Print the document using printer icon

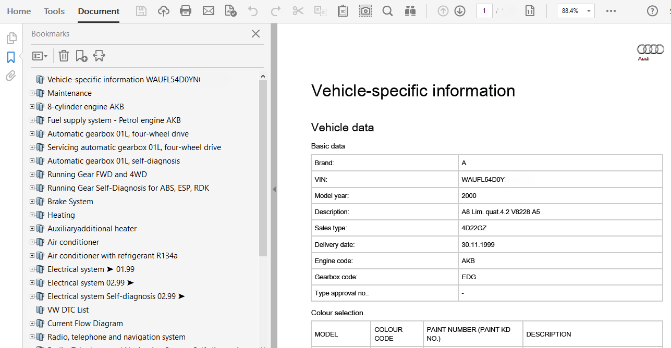pos(186,11)
